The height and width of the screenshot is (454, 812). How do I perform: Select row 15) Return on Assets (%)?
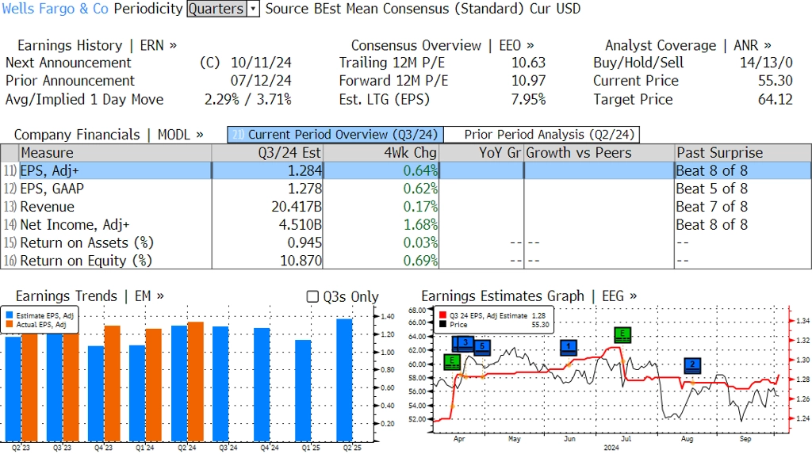406,242
